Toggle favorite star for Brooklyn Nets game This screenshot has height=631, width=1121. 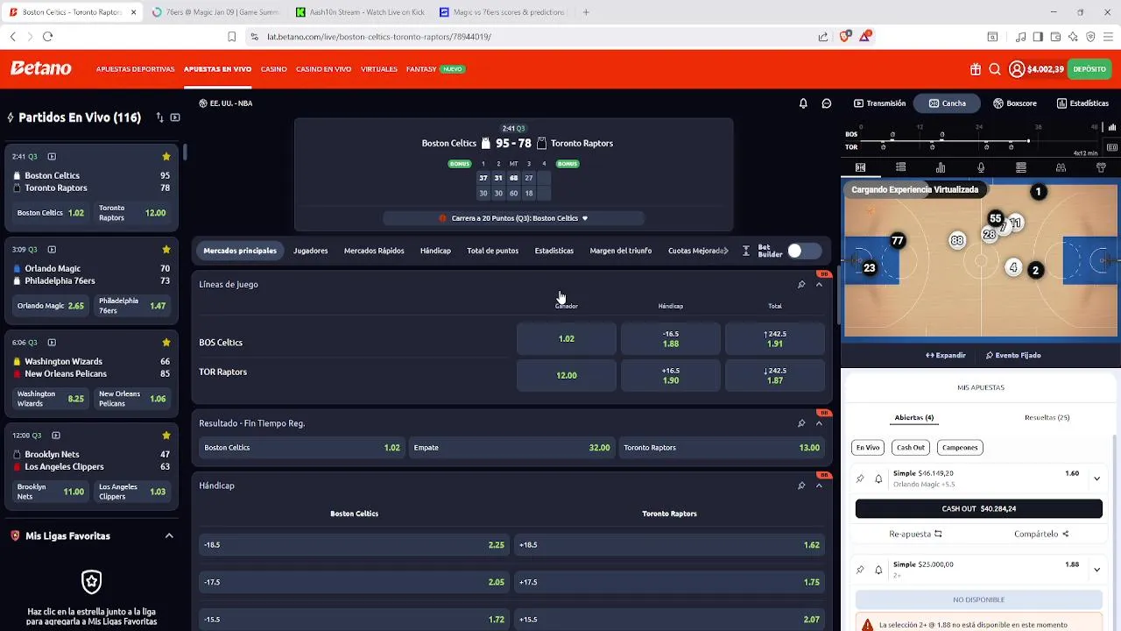coord(166,436)
